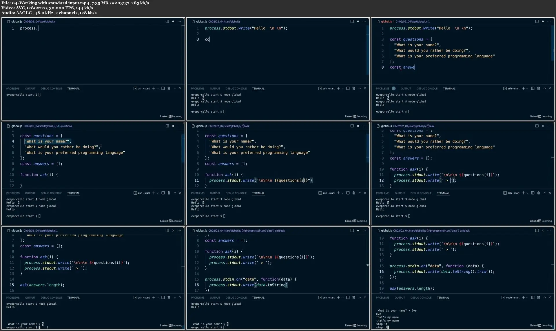Switch to PROBLEMS tab showing badge 1
Image resolution: width=556 pixels, height=331 pixels.
(x=382, y=89)
